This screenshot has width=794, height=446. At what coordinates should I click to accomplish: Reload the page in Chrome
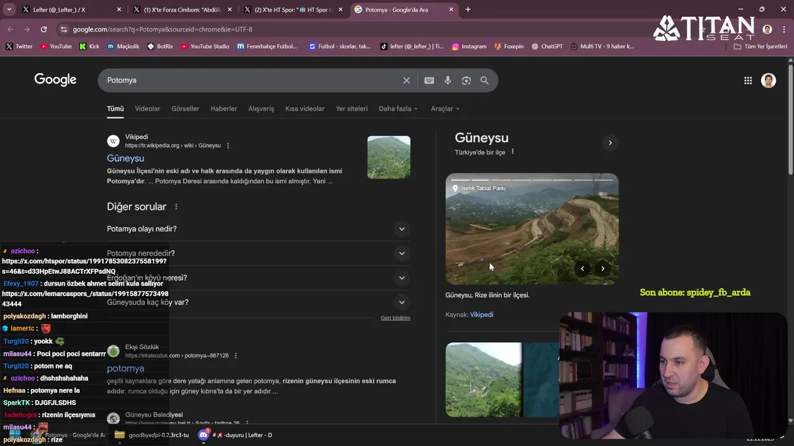click(x=43, y=29)
